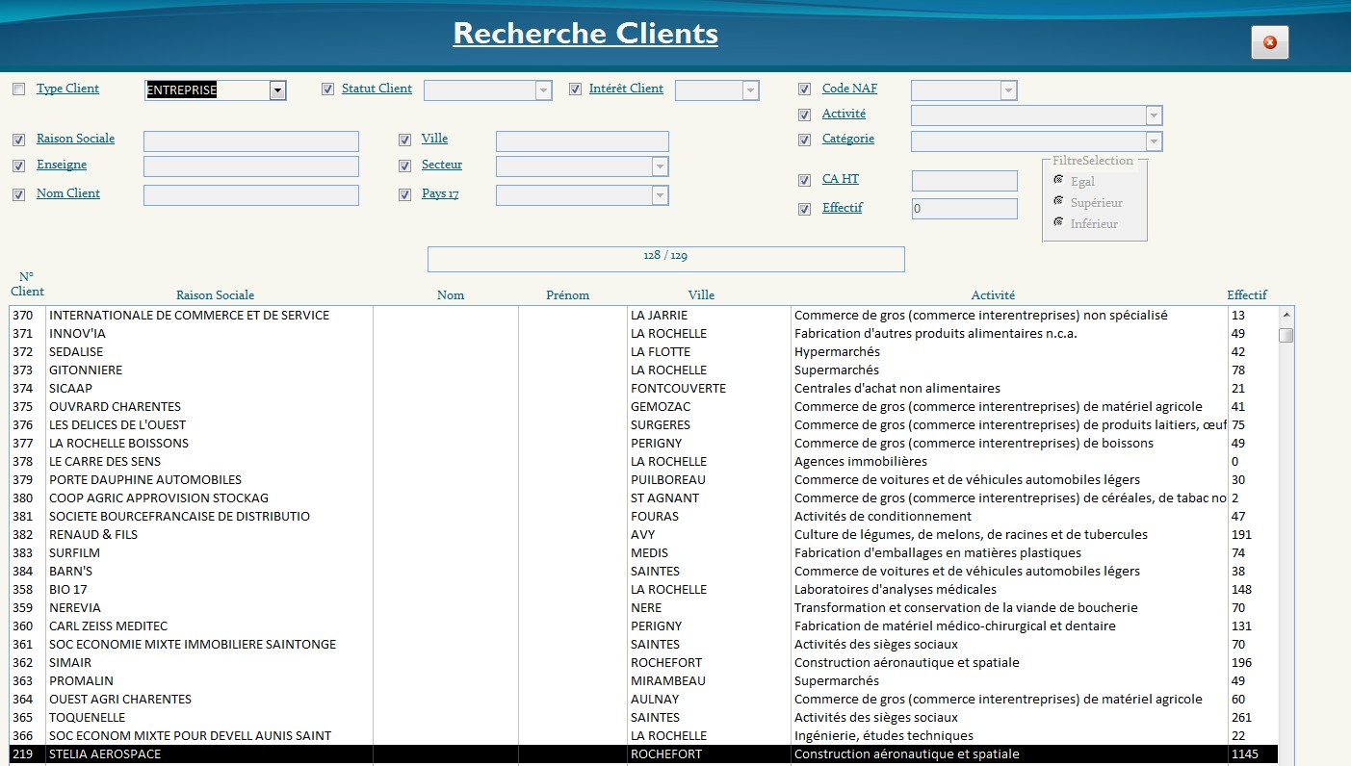This screenshot has width=1351, height=766.
Task: Select the SIMAIR row
Action: pos(643,663)
